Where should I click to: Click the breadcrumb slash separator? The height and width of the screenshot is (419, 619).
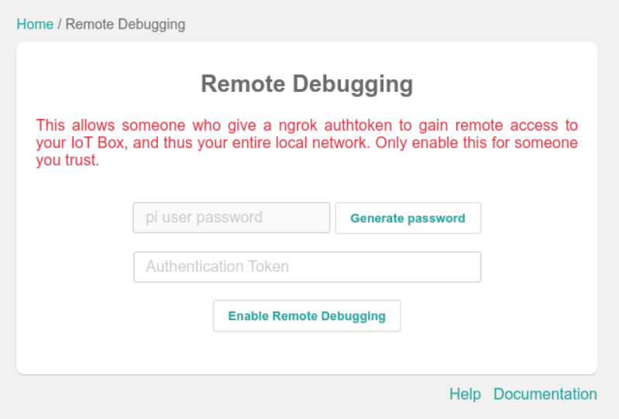[60, 24]
